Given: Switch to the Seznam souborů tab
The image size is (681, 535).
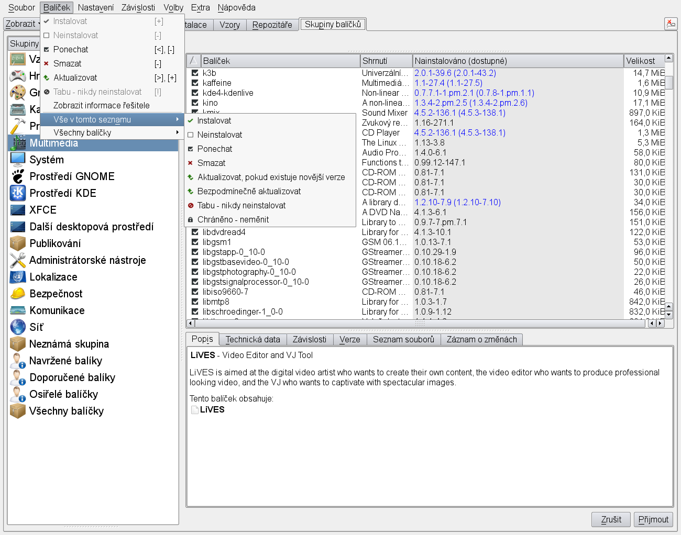Looking at the screenshot, I should 403,339.
